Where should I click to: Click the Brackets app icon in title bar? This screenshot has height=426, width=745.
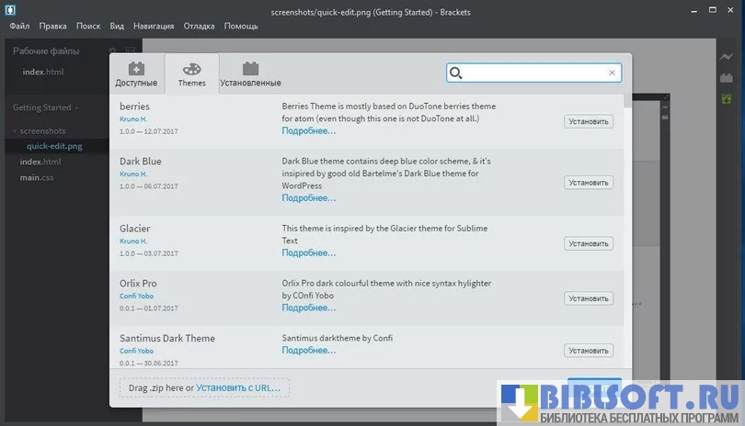click(10, 10)
